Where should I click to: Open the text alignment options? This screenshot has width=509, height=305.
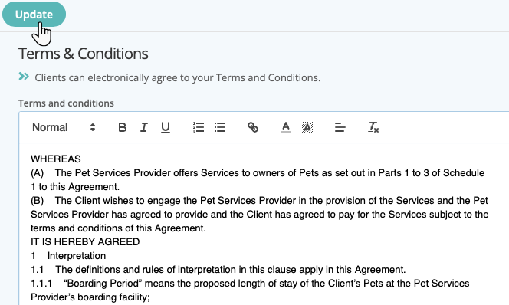pos(340,127)
